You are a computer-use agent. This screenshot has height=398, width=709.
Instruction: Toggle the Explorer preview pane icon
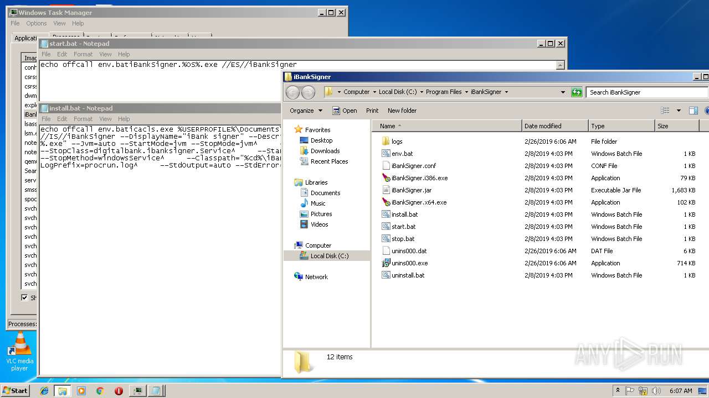click(693, 111)
